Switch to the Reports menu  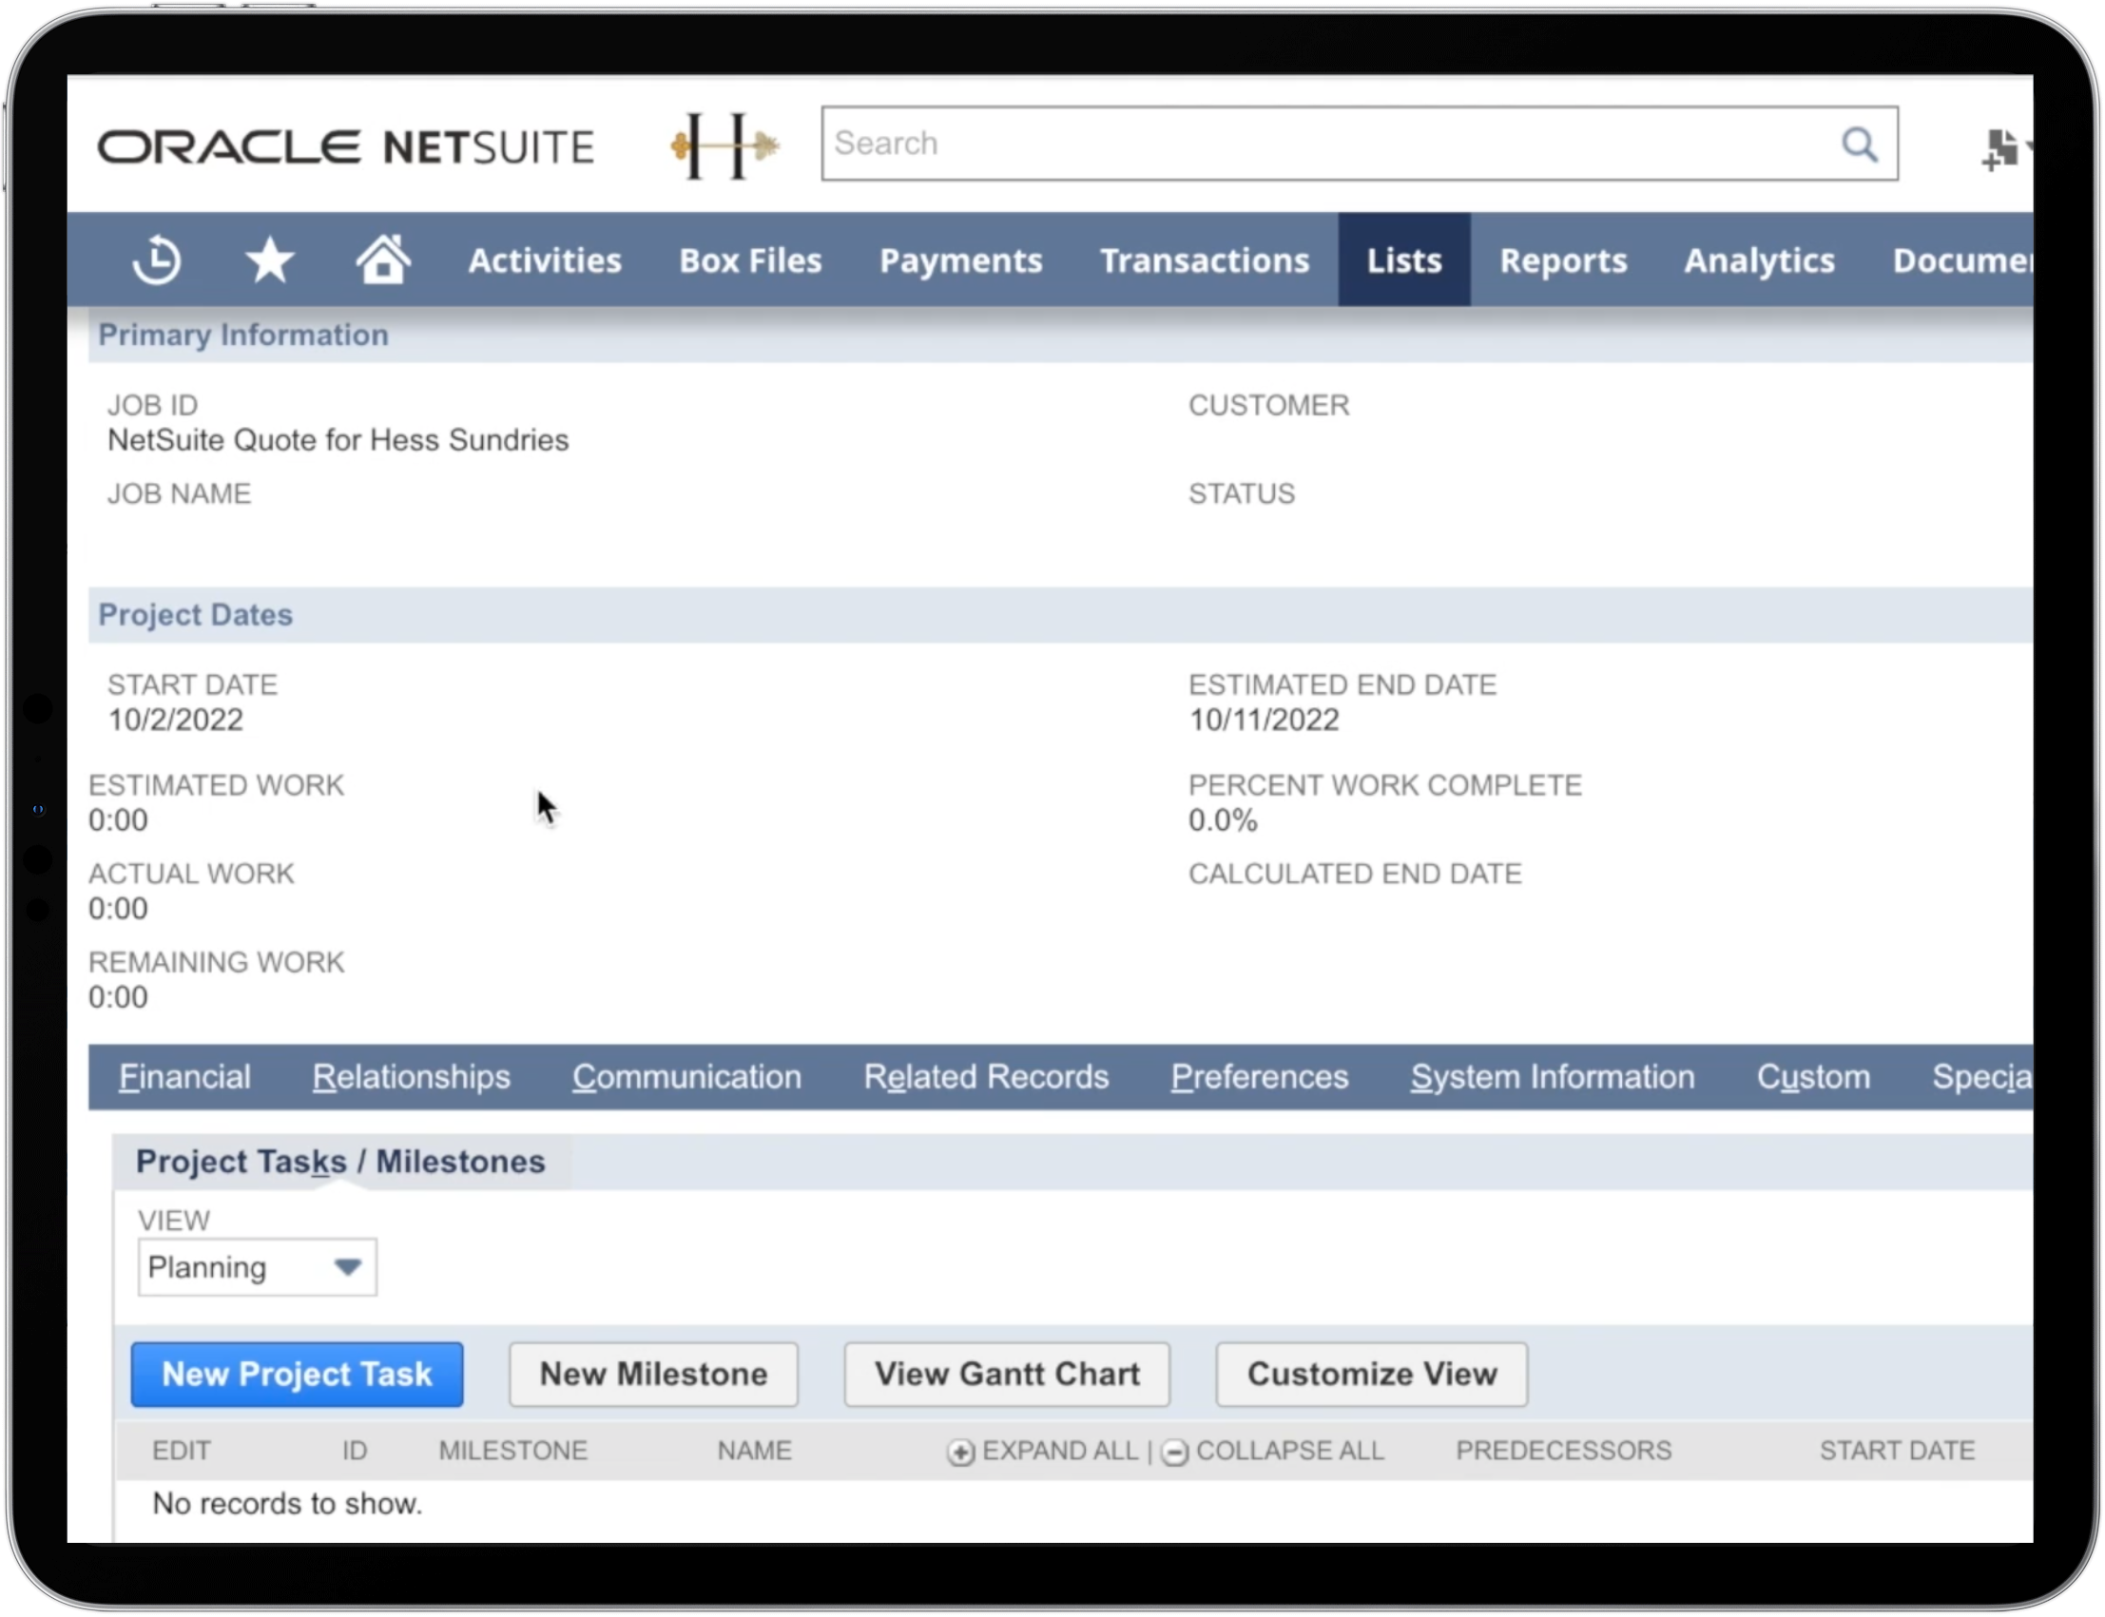[x=1562, y=259]
